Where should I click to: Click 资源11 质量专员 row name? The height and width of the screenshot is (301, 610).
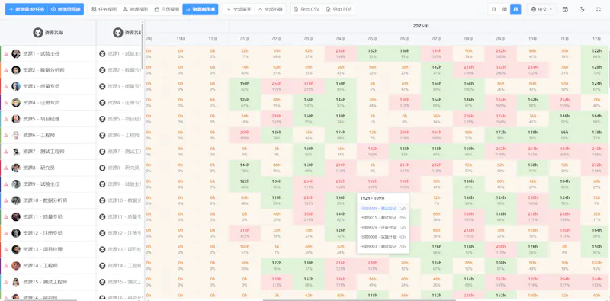point(43,217)
